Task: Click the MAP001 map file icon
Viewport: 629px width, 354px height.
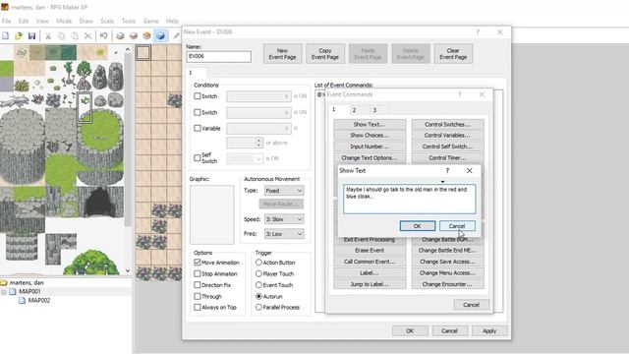Action: (x=13, y=291)
